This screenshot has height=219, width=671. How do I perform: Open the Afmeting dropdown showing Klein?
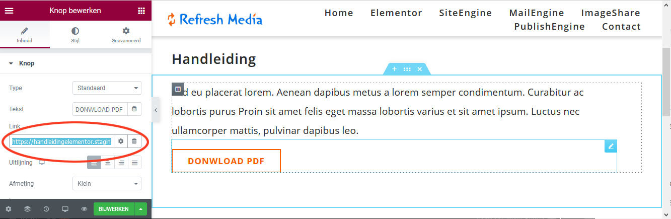point(107,184)
